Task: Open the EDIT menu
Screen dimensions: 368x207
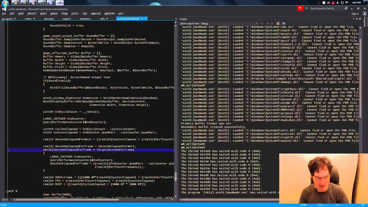Action: [x=12, y=14]
